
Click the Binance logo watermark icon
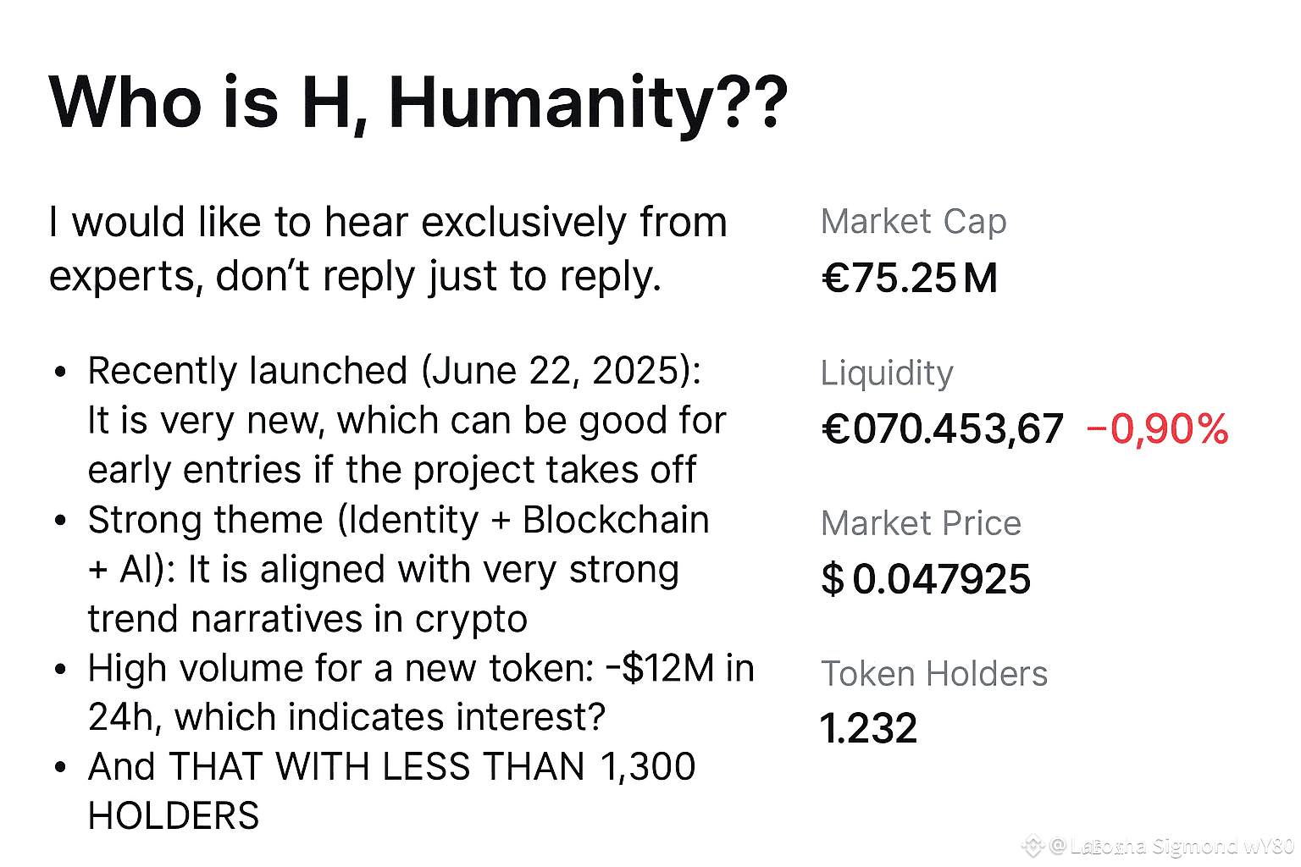tap(1032, 845)
